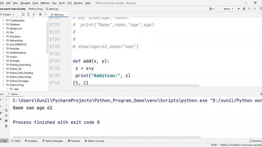Click the run-with-coverage icon in the toolbar
This screenshot has width=262, height=147.
tap(249, 9)
